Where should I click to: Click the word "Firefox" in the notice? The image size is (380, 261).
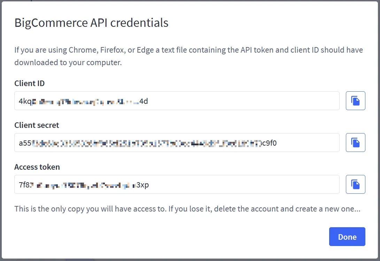[113, 50]
